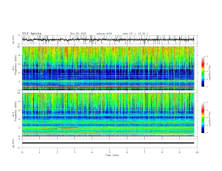
Task: Click the "-3" tick on ch.1 color bar
Action: (207, 56)
